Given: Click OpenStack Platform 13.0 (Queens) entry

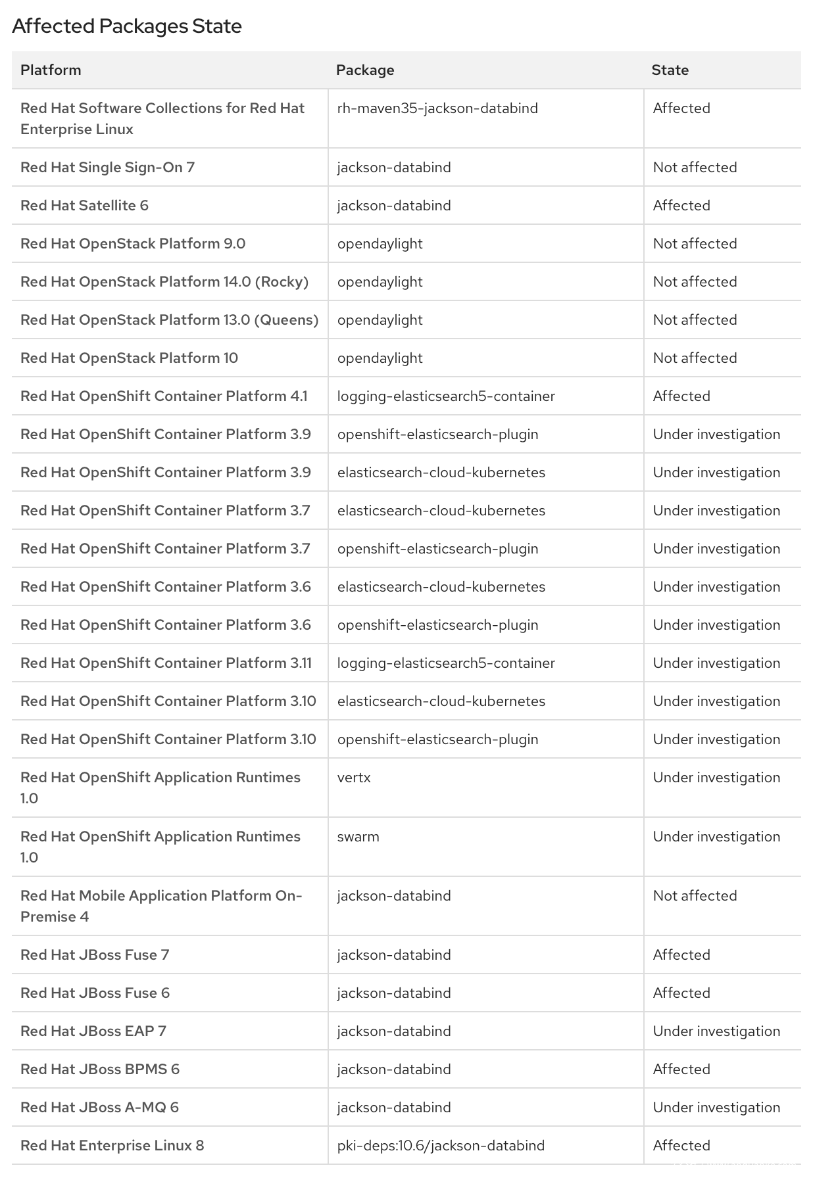Looking at the screenshot, I should pyautogui.click(x=169, y=320).
